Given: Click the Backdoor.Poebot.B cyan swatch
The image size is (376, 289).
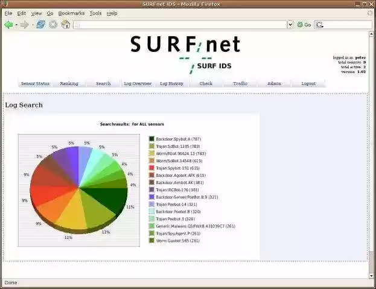Looking at the screenshot, I should 151,211.
